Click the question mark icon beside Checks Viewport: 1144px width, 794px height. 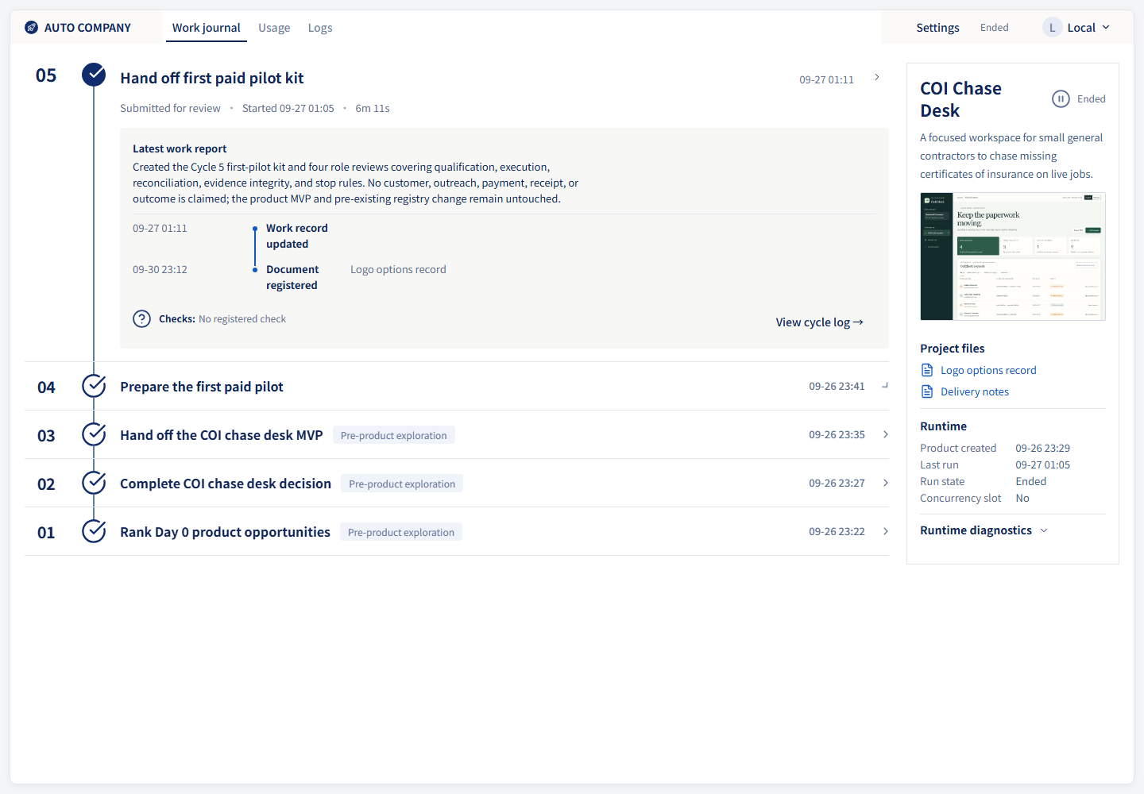[141, 318]
